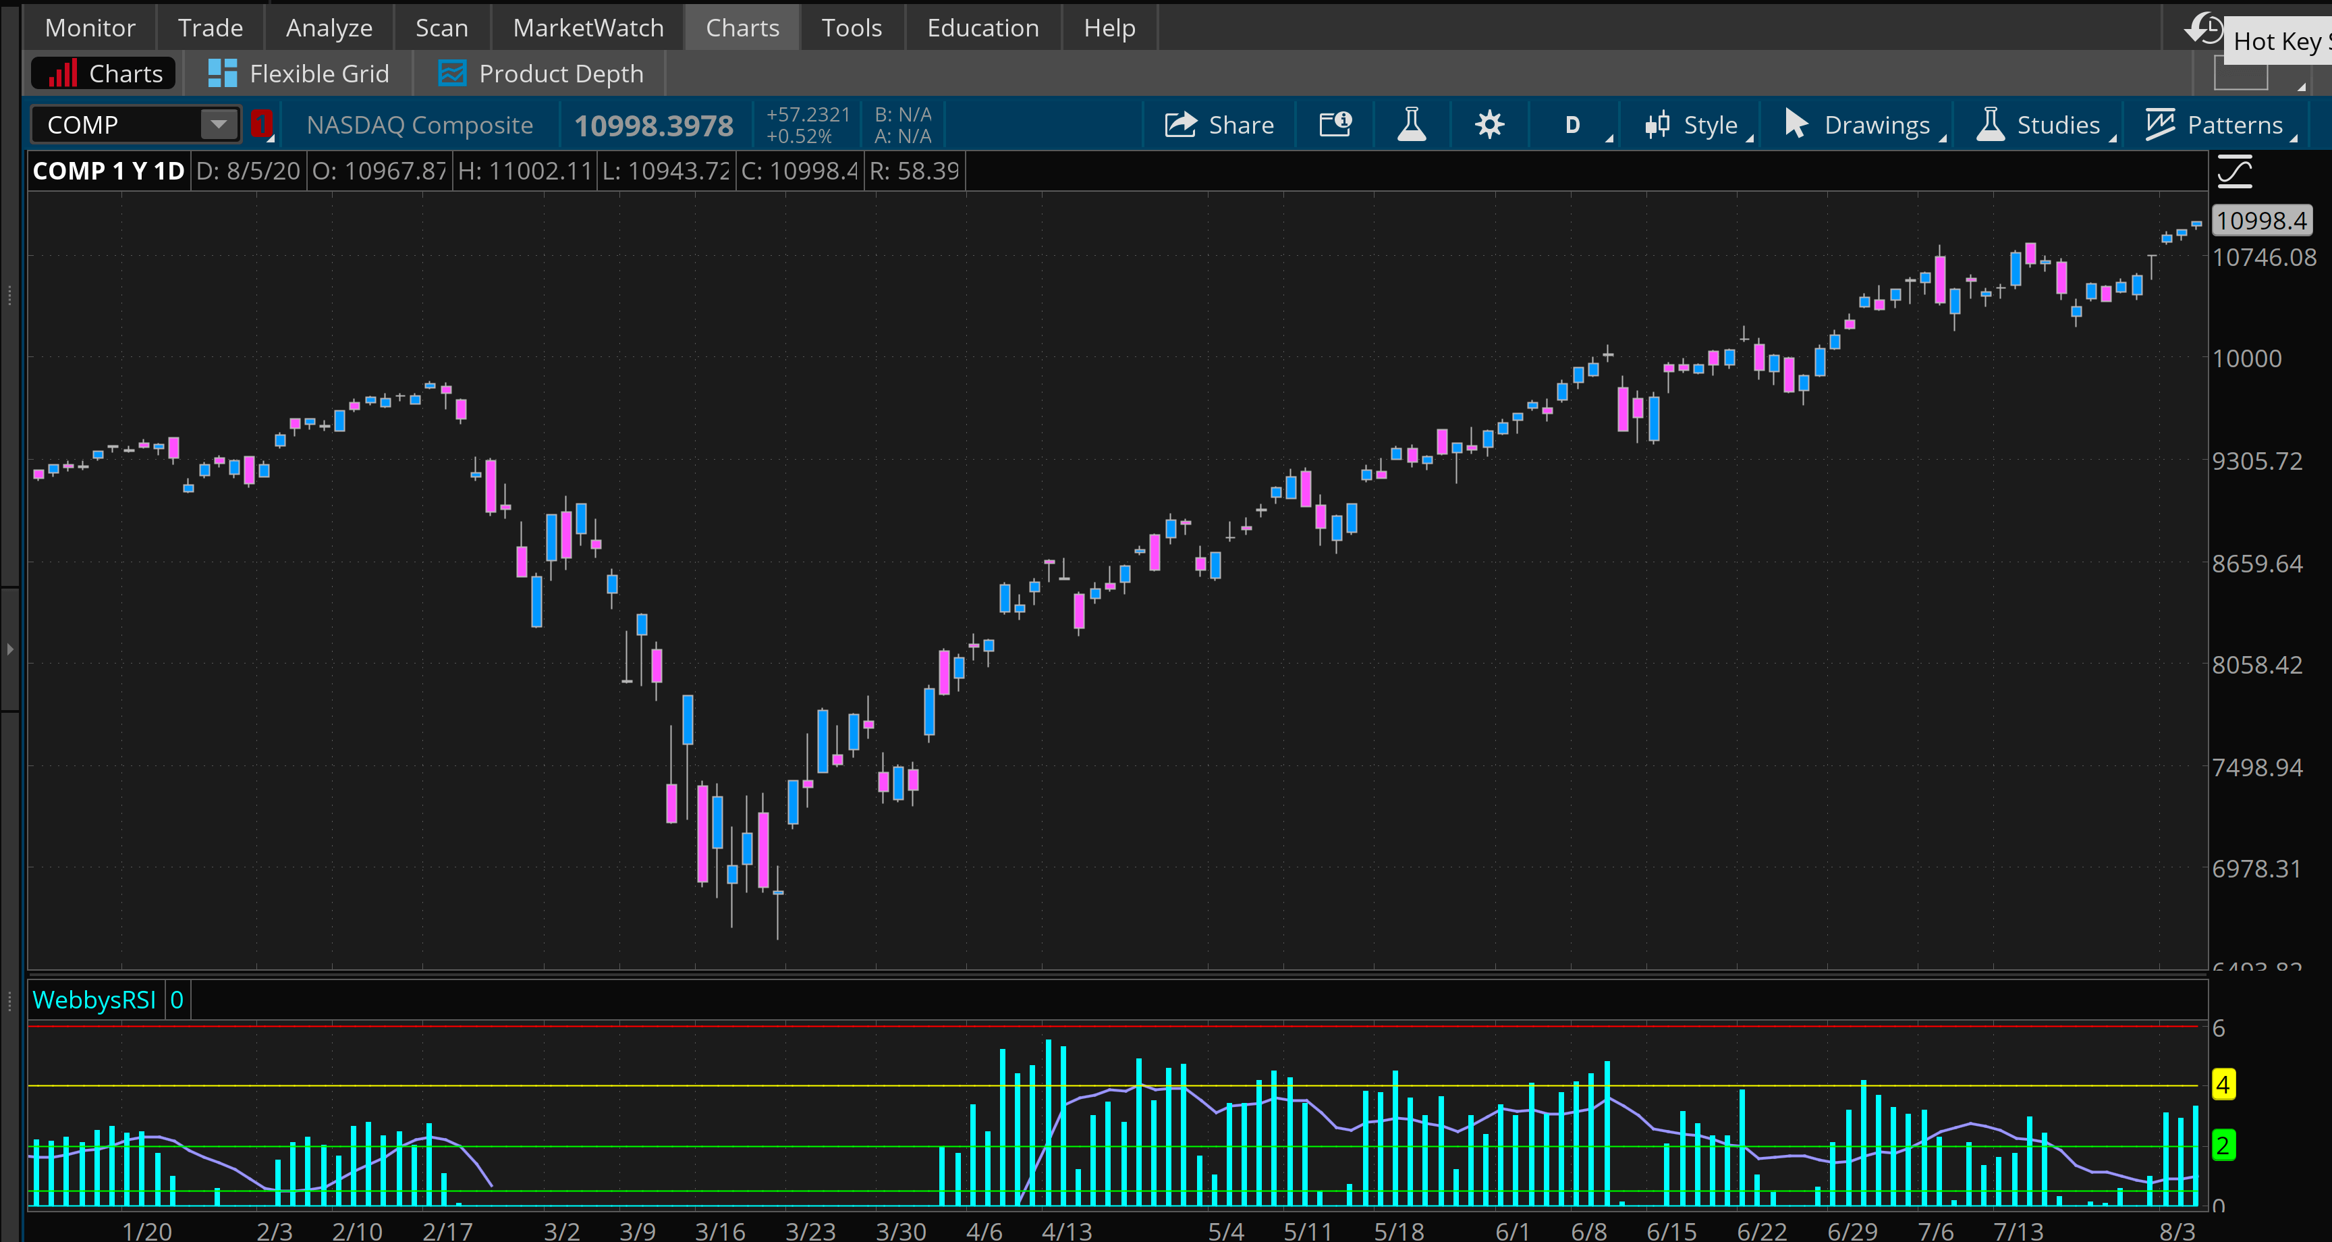Click the Hot Key button

point(2279,40)
